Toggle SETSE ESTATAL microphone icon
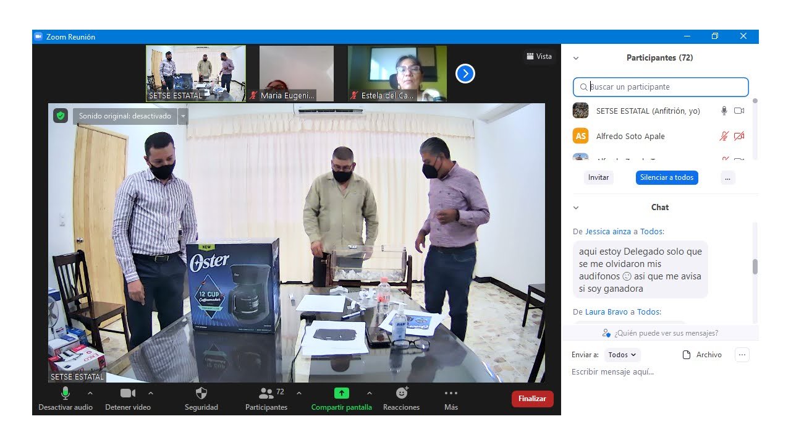 [x=724, y=111]
